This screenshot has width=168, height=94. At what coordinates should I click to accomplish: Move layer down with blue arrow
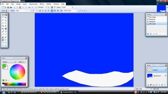point(162,85)
